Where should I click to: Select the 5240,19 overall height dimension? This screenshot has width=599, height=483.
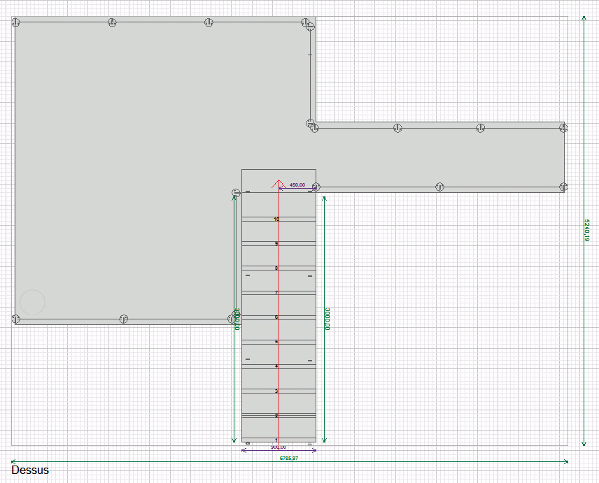(587, 230)
